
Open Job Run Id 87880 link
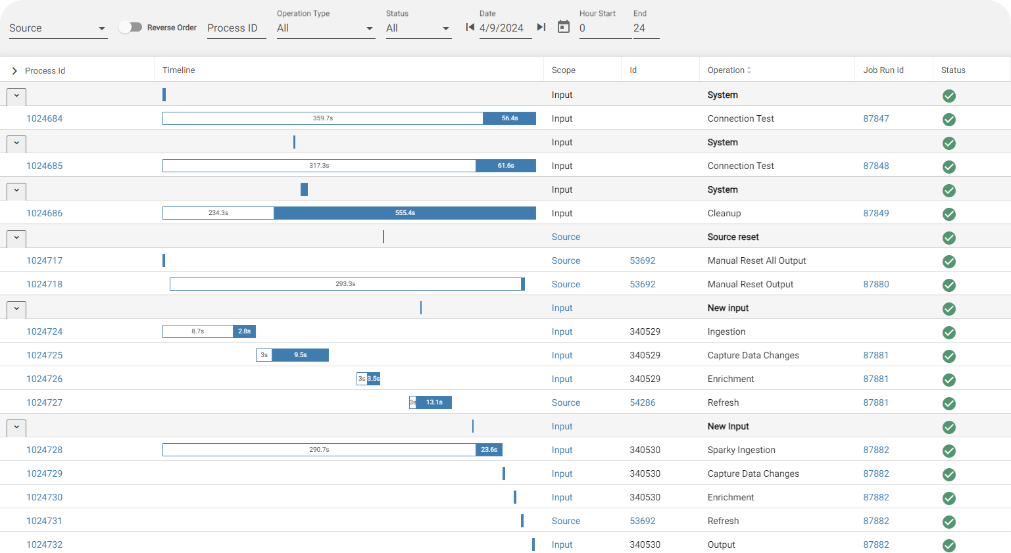(875, 284)
